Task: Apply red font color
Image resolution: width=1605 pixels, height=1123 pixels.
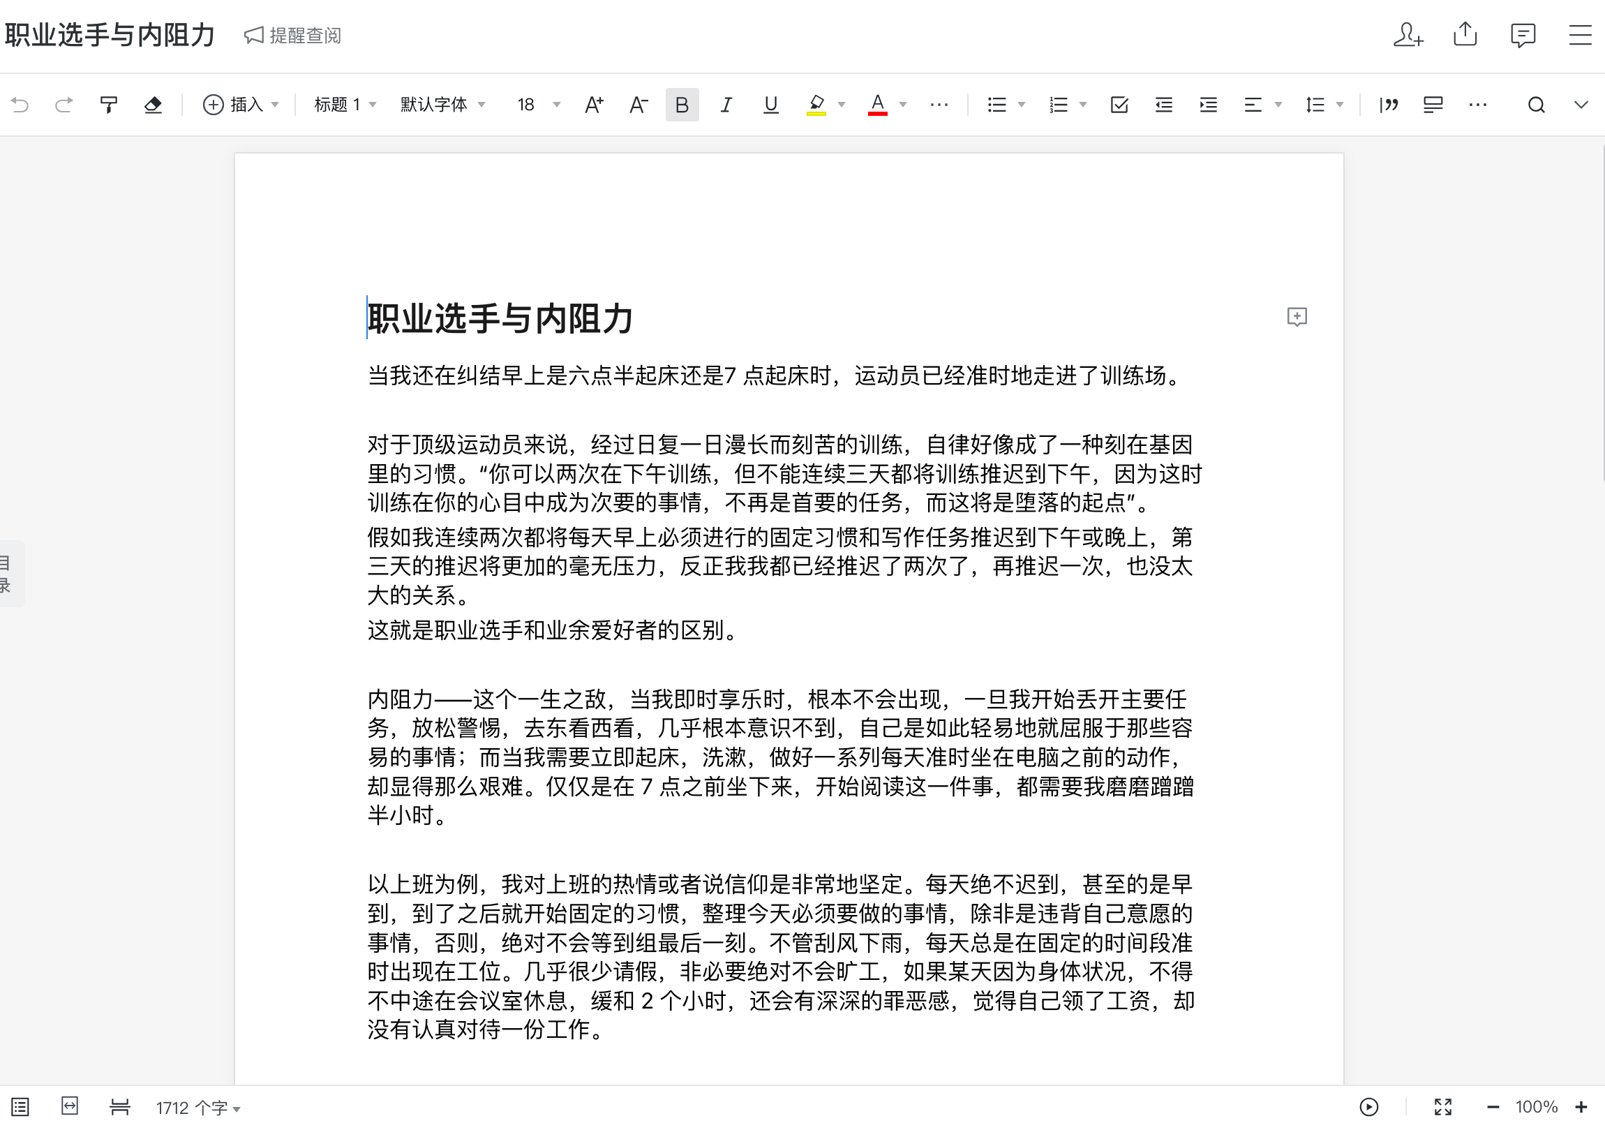Action: tap(877, 105)
